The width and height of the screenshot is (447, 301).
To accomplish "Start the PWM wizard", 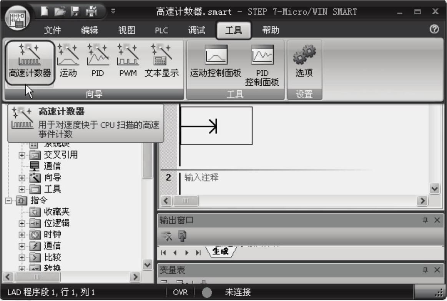I will click(x=128, y=60).
